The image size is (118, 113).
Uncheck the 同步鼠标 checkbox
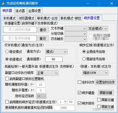(x=79, y=103)
